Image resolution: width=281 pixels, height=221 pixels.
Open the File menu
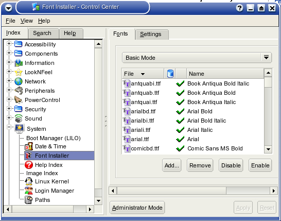tap(10, 21)
